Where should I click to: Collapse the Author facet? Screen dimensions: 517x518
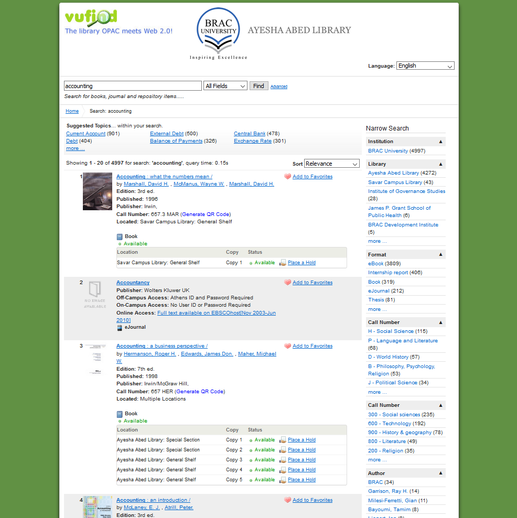tap(440, 473)
